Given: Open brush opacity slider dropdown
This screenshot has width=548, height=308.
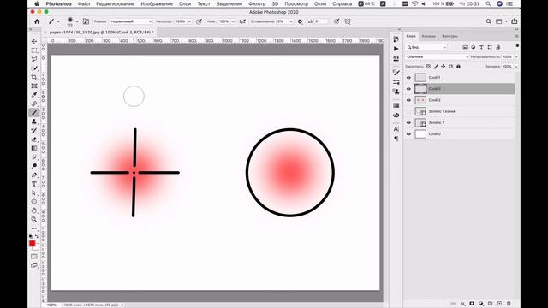Looking at the screenshot, I should point(189,21).
